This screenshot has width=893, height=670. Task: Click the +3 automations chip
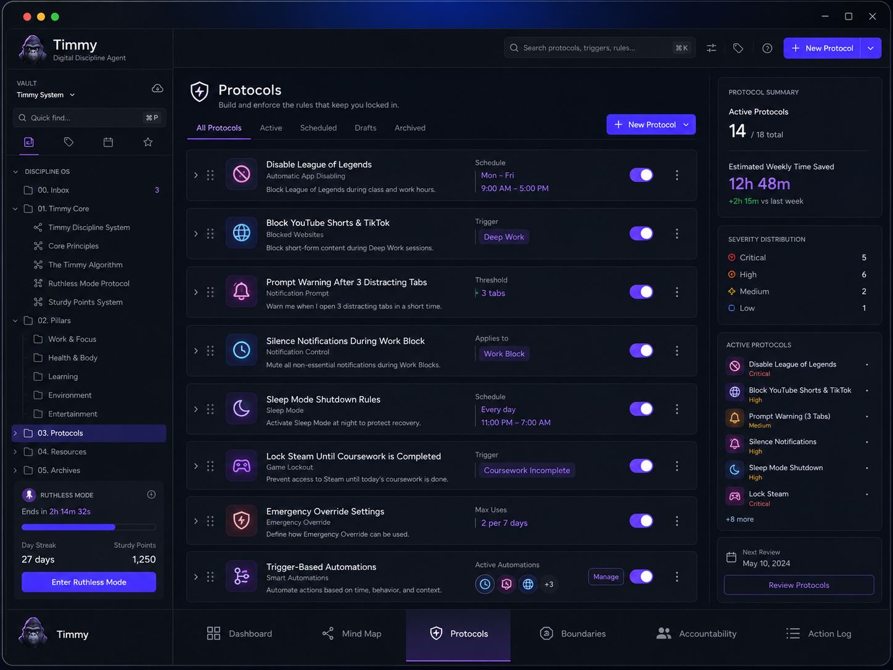coord(549,584)
